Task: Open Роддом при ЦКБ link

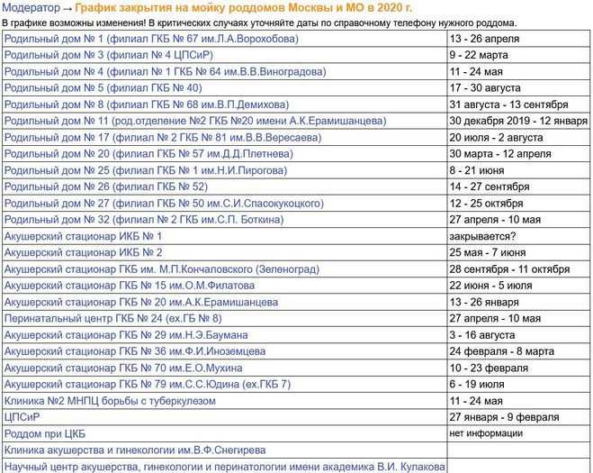Action: pos(45,434)
